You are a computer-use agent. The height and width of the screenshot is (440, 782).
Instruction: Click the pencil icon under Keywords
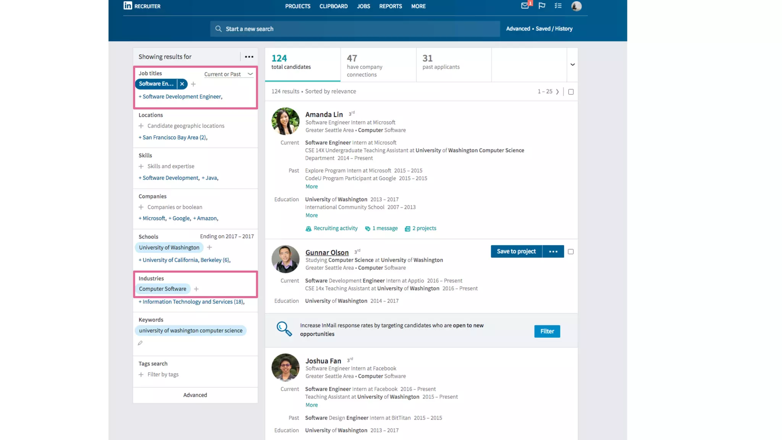[140, 343]
